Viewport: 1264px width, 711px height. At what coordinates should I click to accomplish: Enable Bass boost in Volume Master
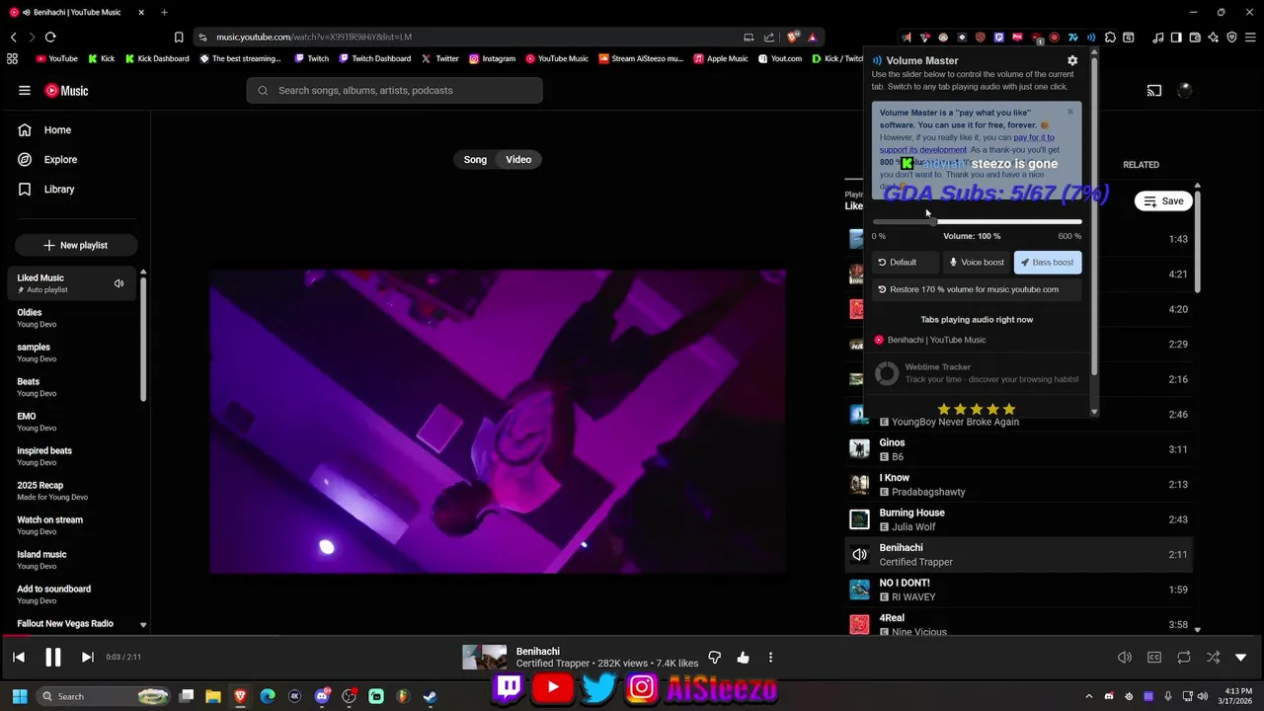1047,262
